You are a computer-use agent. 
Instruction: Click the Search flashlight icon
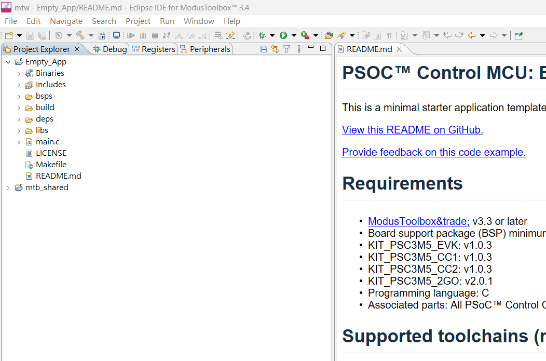pyautogui.click(x=342, y=35)
